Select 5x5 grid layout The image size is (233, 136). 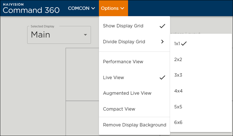[178, 107]
